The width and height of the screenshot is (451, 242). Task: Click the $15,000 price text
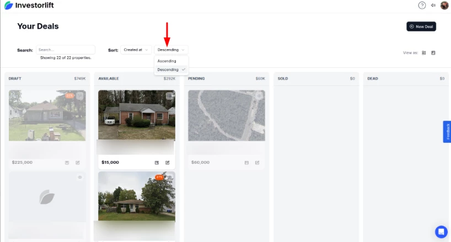(x=110, y=163)
